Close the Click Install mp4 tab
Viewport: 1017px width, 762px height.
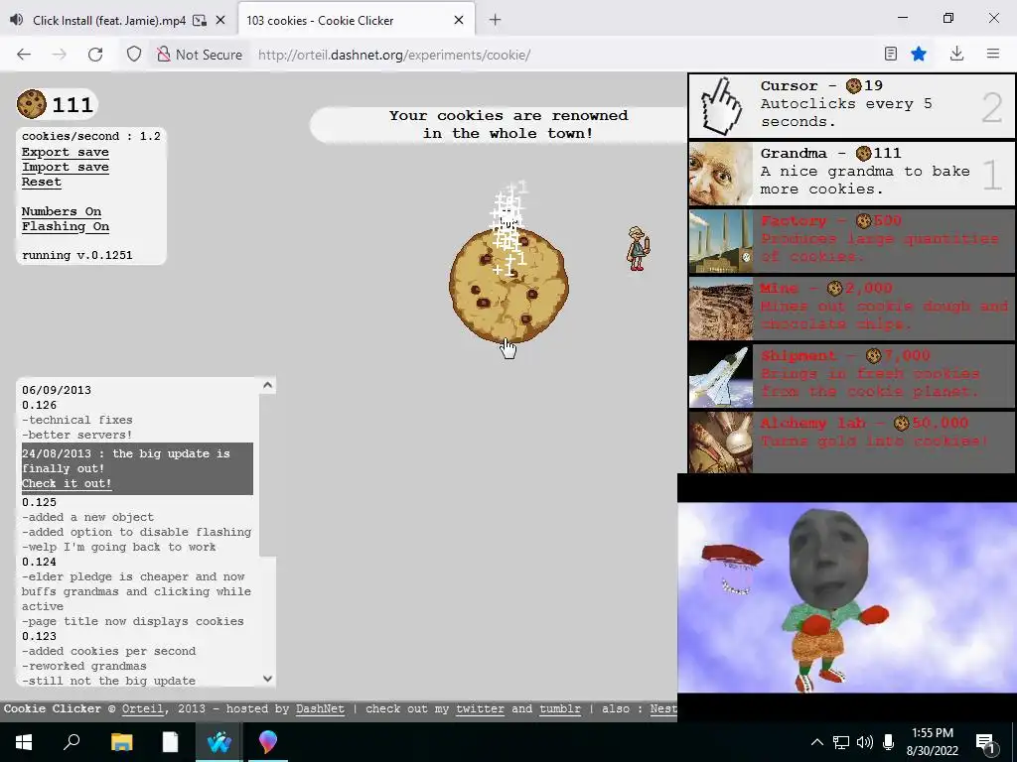pos(220,20)
